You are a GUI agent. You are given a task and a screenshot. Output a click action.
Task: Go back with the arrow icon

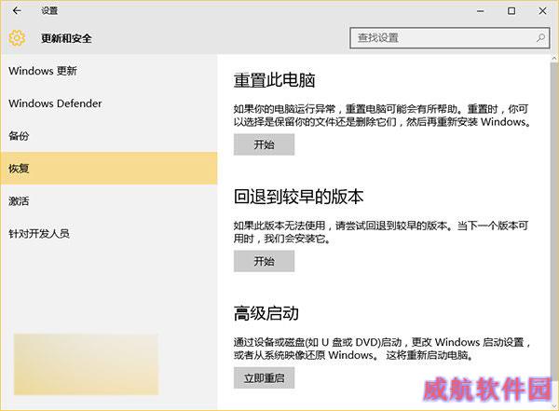(17, 10)
